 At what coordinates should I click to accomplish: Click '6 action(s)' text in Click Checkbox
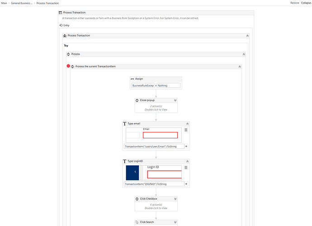(156, 205)
